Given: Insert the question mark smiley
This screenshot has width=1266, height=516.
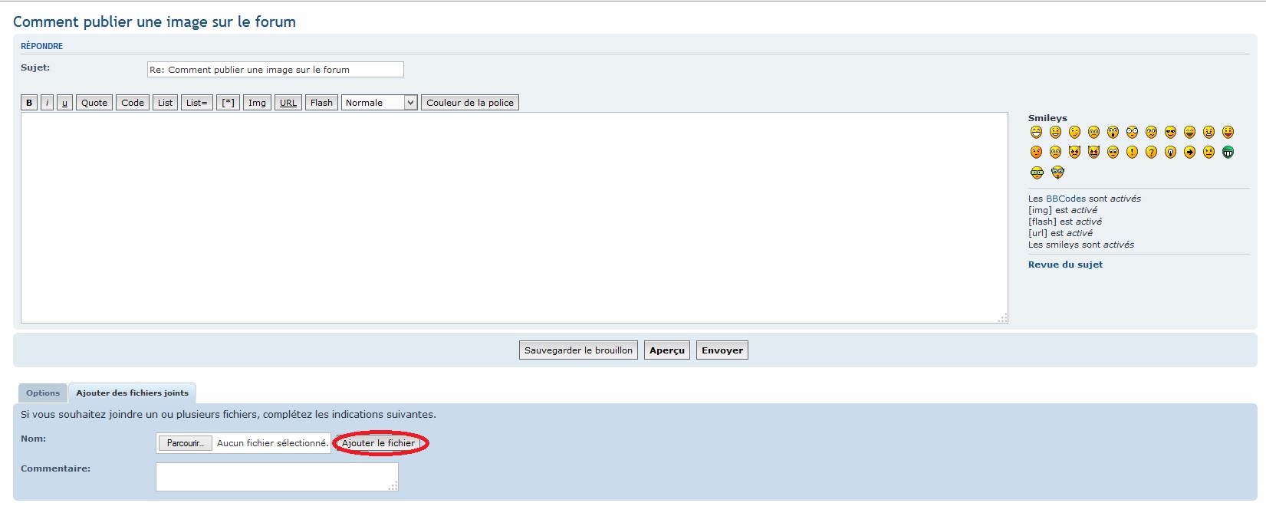Looking at the screenshot, I should [1152, 153].
